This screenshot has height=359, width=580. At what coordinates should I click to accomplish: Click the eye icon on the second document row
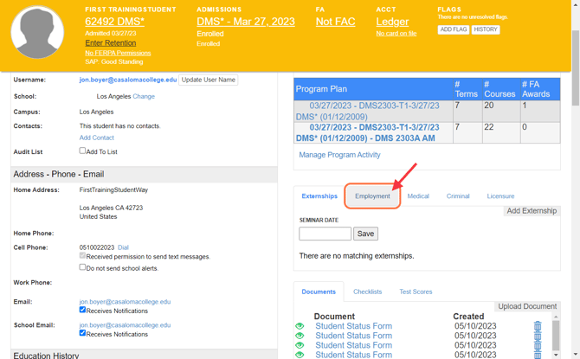(x=300, y=336)
